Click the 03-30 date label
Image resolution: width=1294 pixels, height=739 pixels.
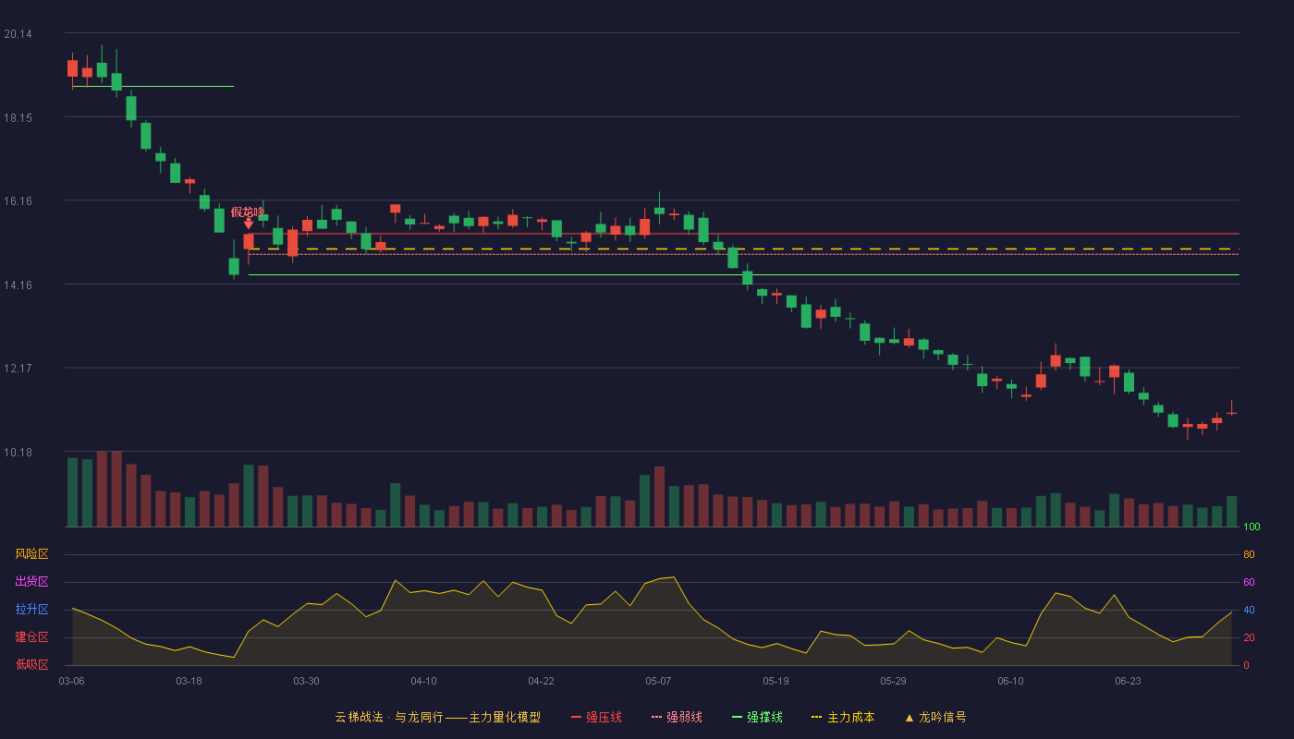(x=306, y=681)
